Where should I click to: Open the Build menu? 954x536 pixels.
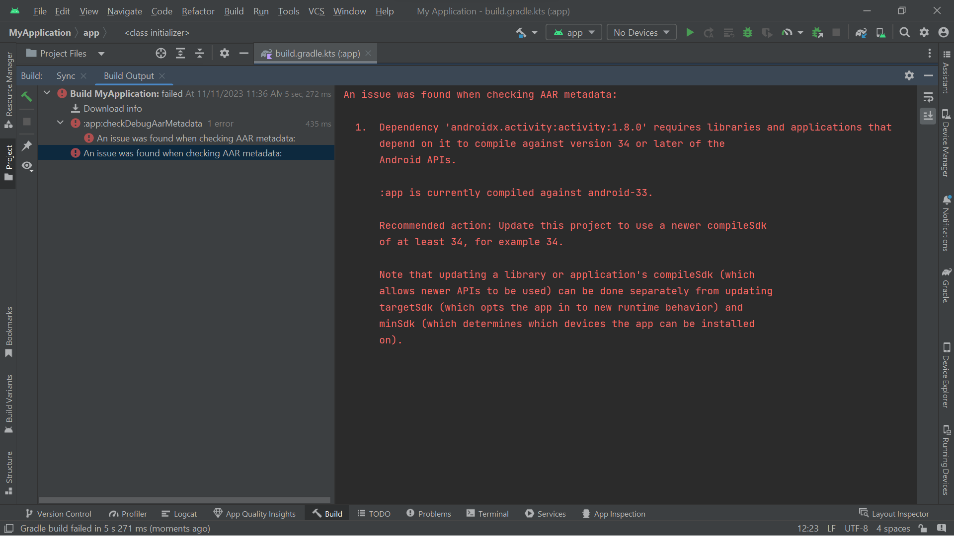(234, 11)
